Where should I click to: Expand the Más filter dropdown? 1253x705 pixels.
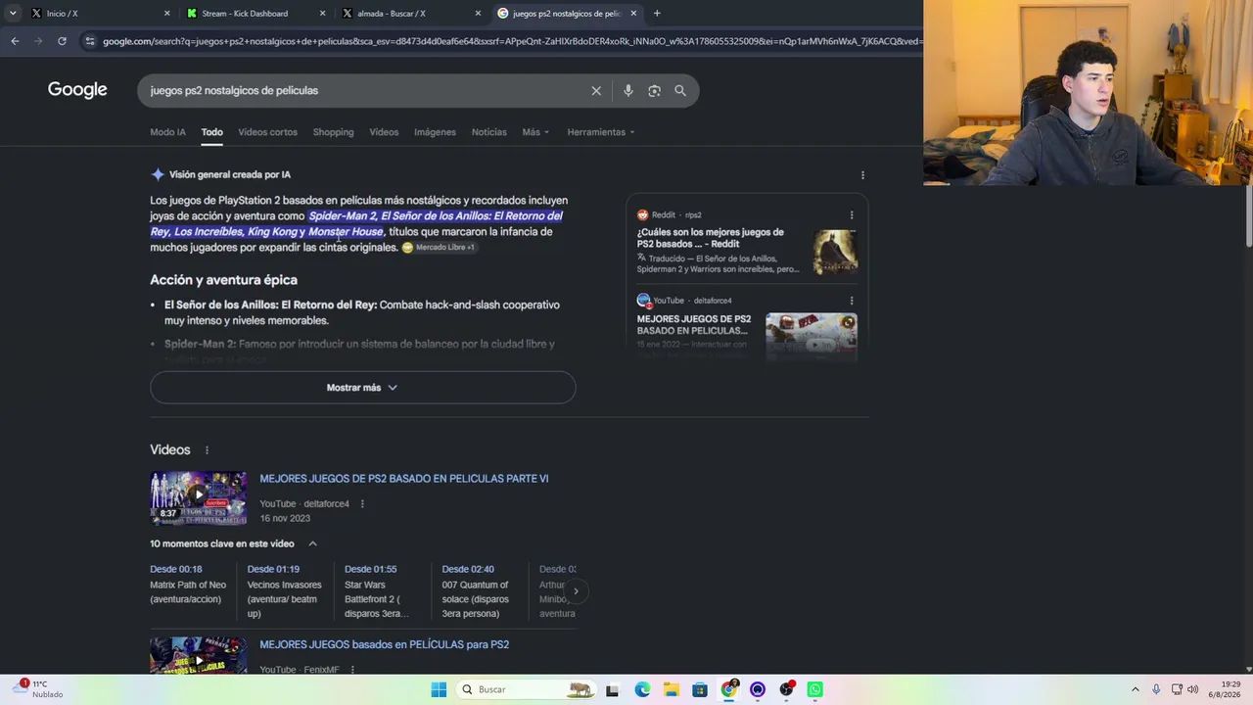[x=535, y=132]
